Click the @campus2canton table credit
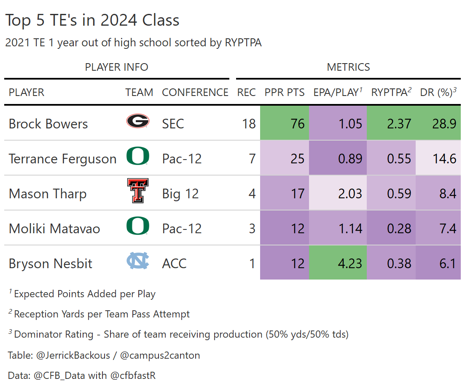This screenshot has width=465, height=389. pyautogui.click(x=160, y=355)
